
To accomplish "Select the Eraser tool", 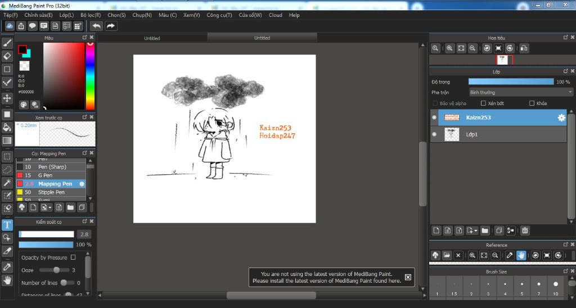I will pos(7,56).
